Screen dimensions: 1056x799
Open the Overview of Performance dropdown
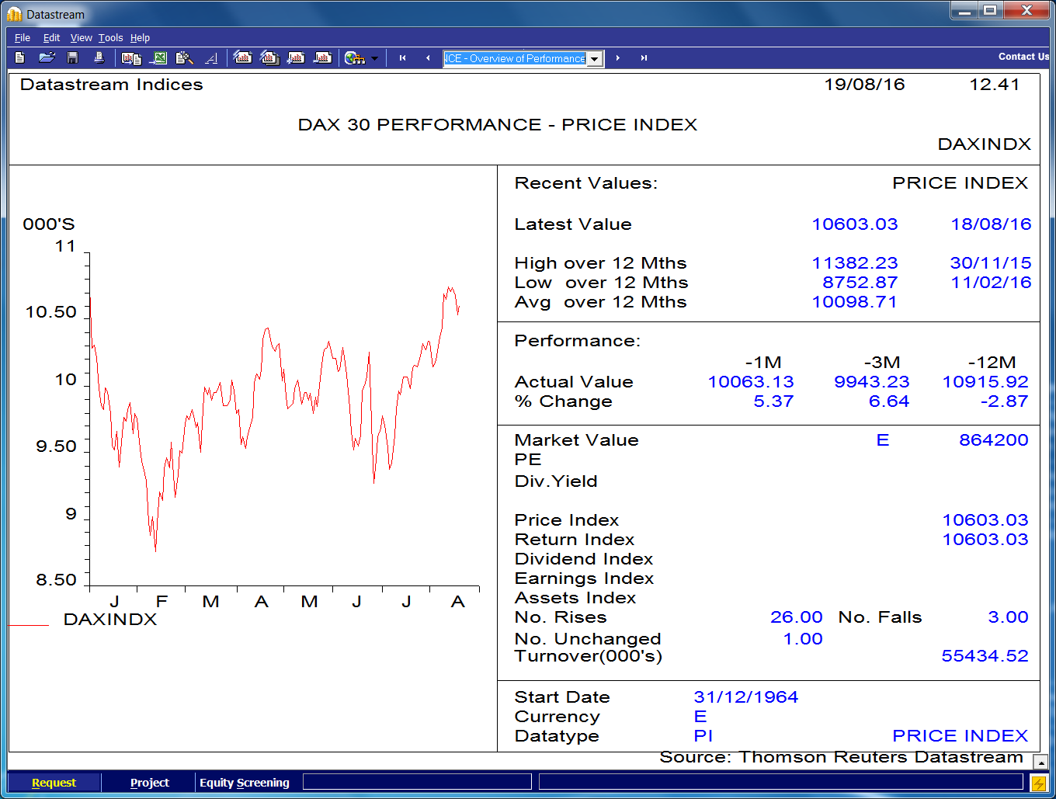[595, 59]
